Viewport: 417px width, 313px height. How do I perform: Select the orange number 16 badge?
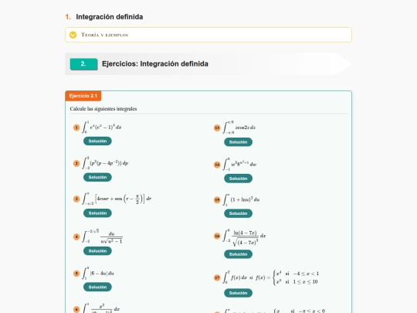point(217,236)
